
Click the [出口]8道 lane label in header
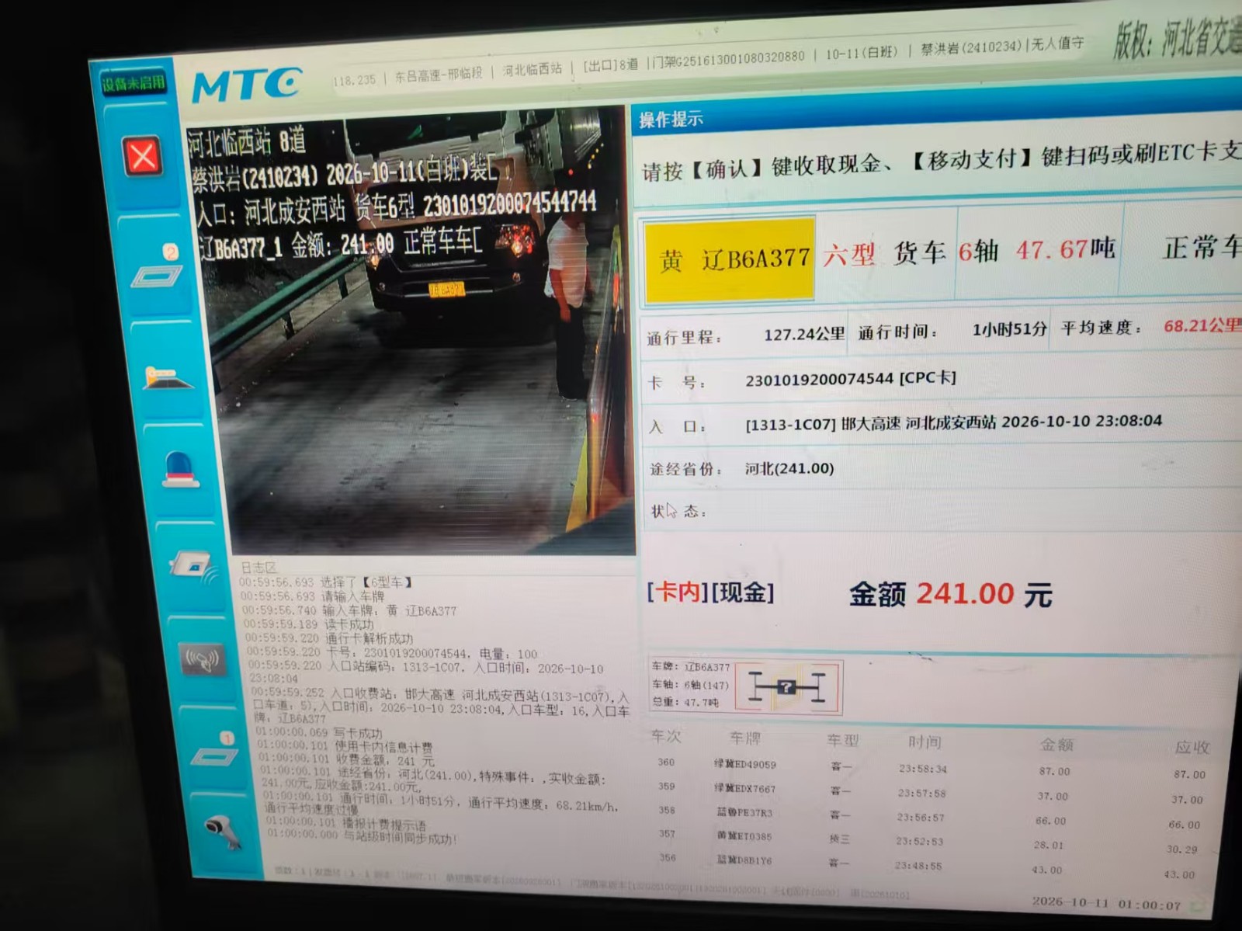(x=609, y=64)
